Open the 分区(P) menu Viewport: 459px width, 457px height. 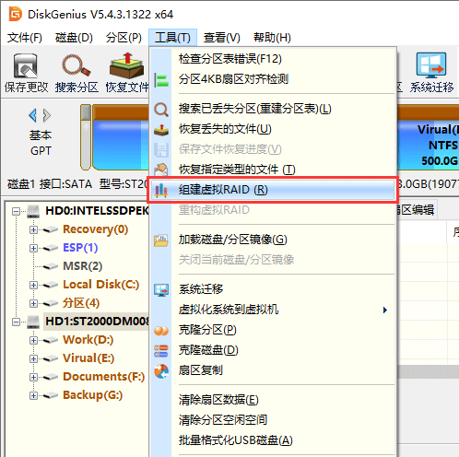tap(124, 38)
